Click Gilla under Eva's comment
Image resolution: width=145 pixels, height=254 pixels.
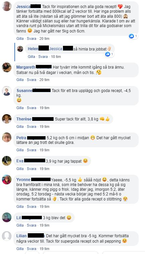coord(20,169)
